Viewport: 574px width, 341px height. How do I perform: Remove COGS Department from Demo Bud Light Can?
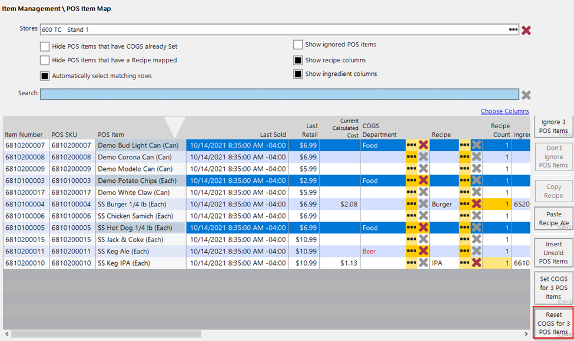point(423,145)
